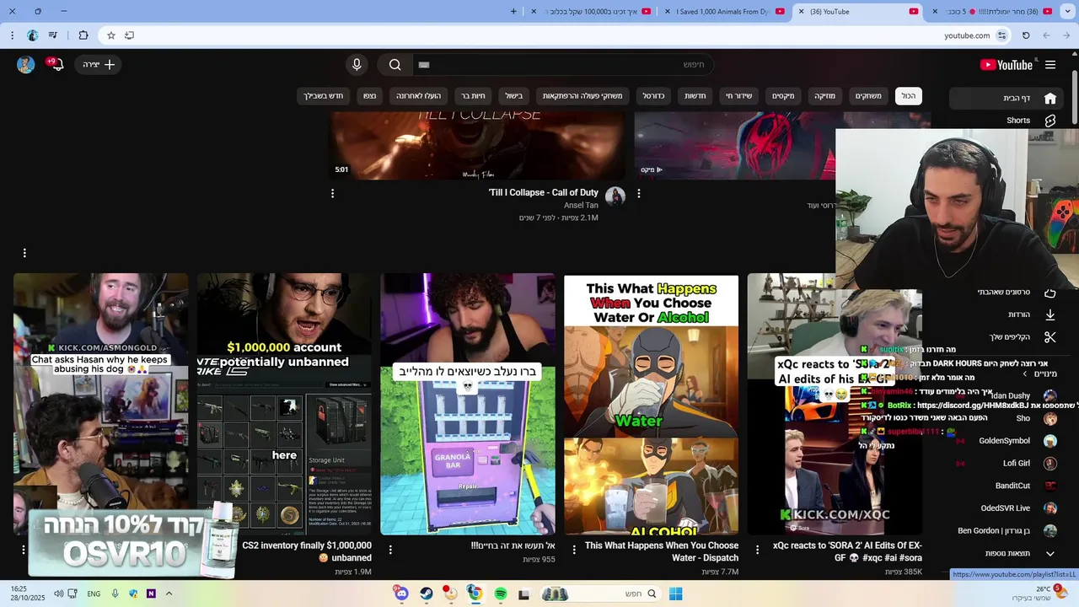The width and height of the screenshot is (1079, 607).
Task: Show hidden tray icons chevron
Action: pos(169,594)
